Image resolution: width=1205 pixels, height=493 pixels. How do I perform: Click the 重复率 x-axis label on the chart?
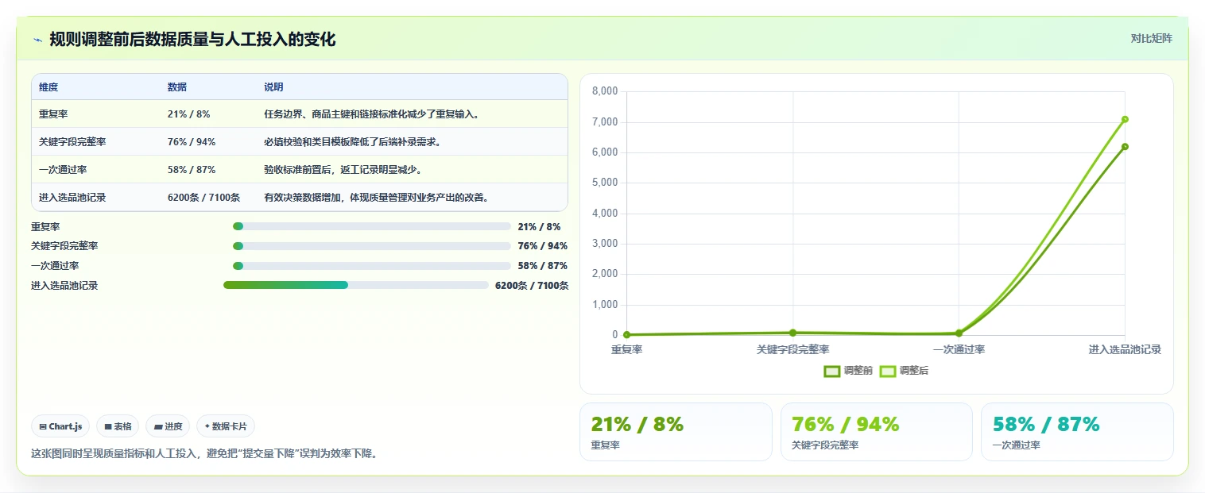pos(626,349)
